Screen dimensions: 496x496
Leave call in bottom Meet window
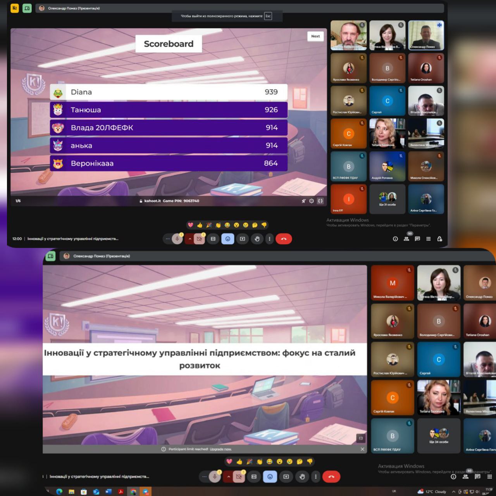(331, 477)
